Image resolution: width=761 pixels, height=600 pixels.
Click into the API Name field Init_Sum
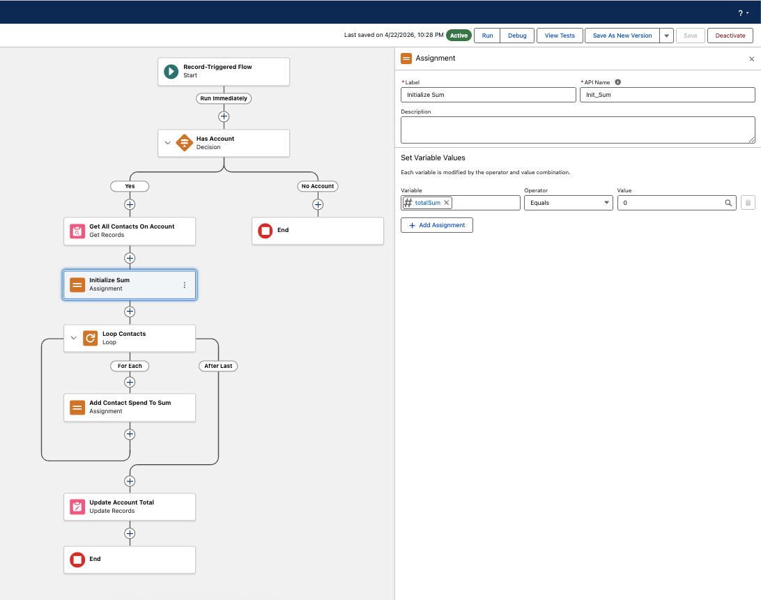coord(668,95)
